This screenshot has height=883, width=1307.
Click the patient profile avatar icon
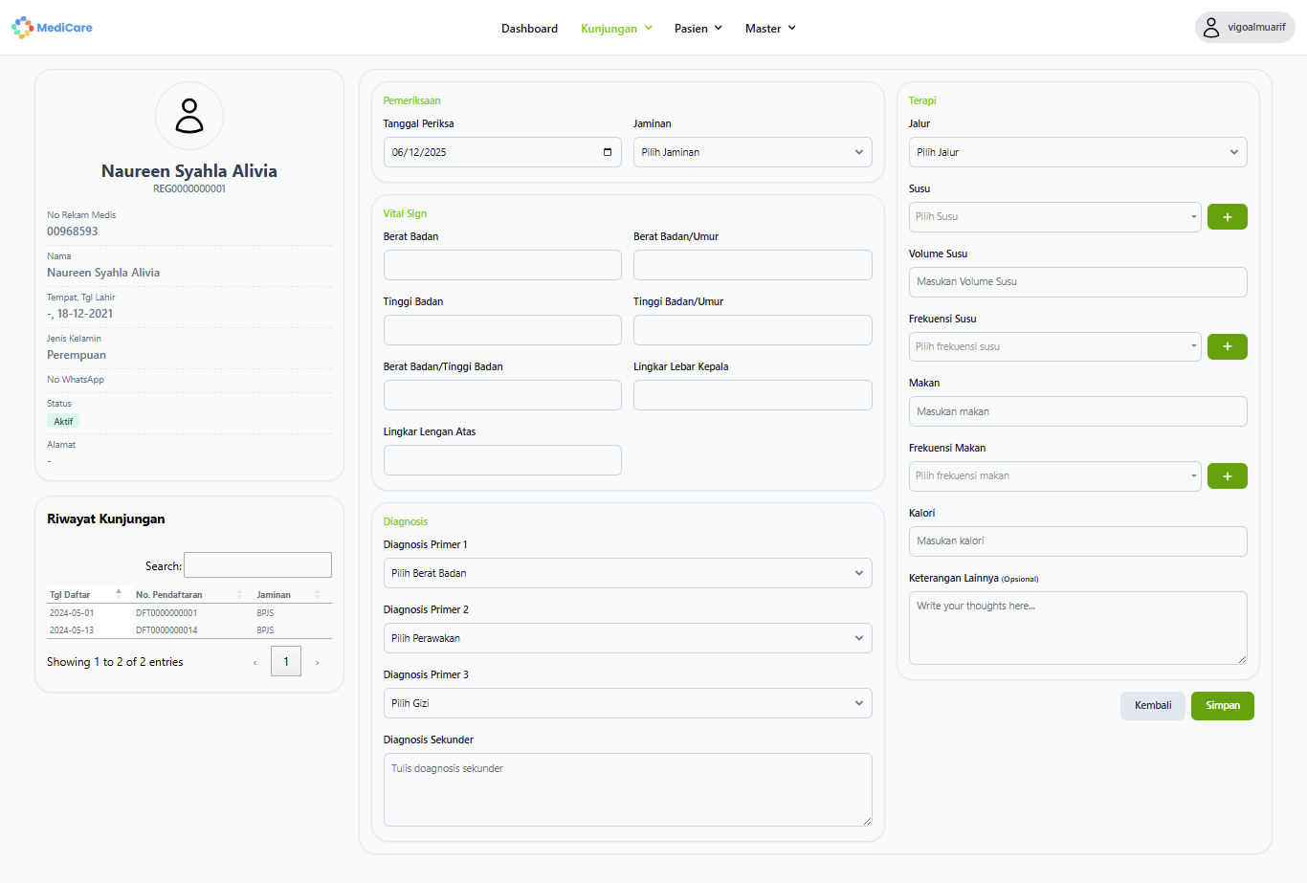point(189,116)
